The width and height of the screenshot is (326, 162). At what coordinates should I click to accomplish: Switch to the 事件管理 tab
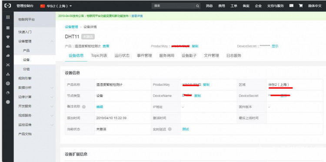click(x=144, y=55)
